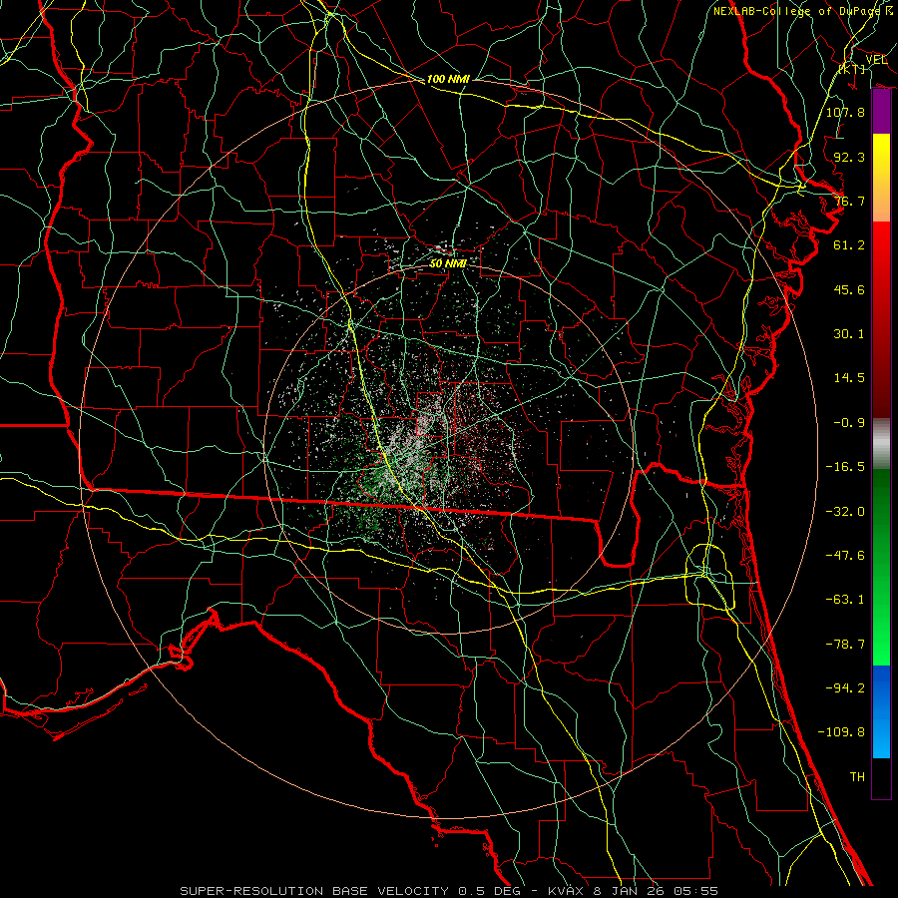Select the 45.6 velocity scale value
Viewport: 898px width, 898px height.
[x=849, y=289]
